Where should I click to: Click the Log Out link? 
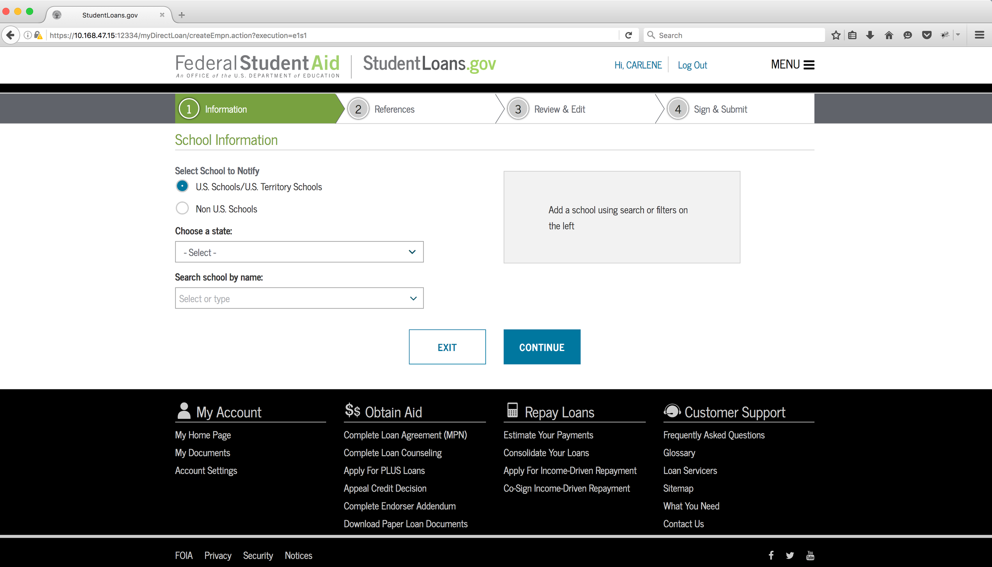pyautogui.click(x=692, y=65)
